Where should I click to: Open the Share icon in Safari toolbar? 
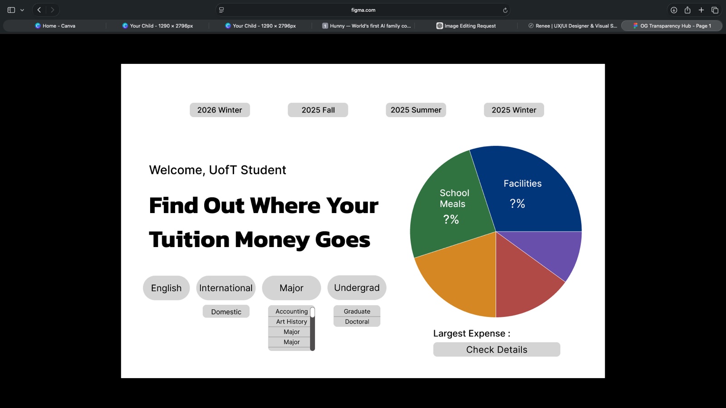687,10
